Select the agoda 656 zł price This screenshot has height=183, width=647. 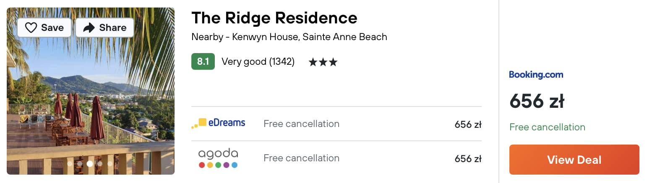(468, 158)
